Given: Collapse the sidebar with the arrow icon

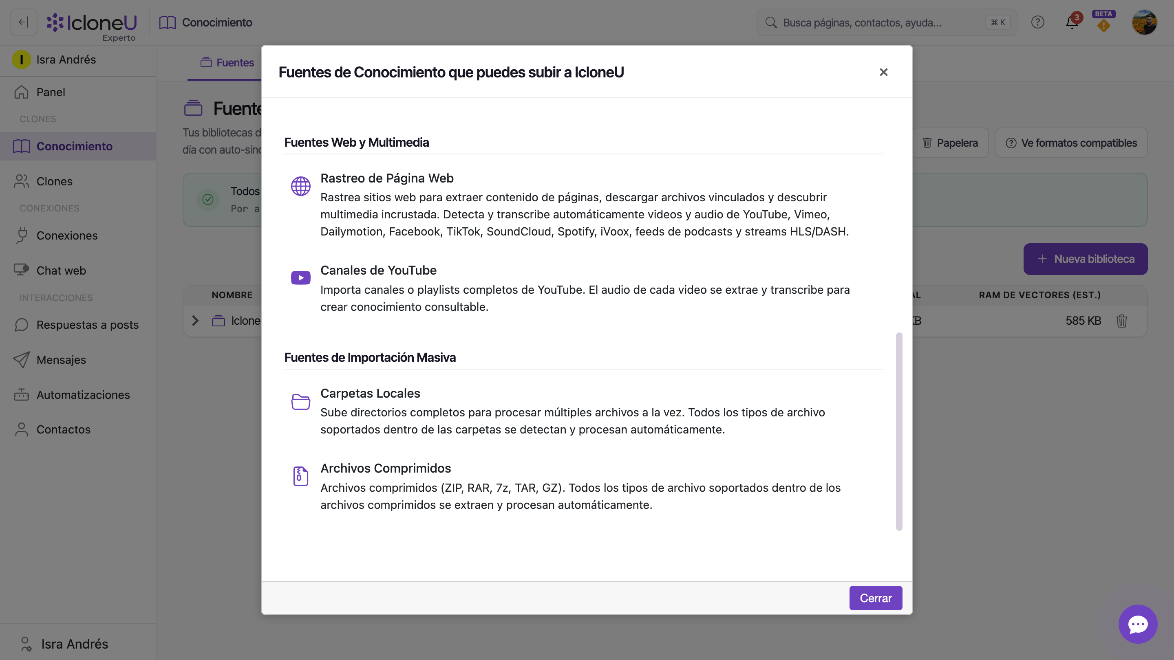Looking at the screenshot, I should pyautogui.click(x=23, y=22).
